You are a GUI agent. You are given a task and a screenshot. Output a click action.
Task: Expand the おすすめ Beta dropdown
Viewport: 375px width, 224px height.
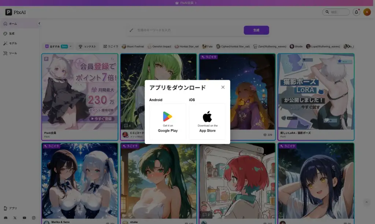(x=58, y=46)
